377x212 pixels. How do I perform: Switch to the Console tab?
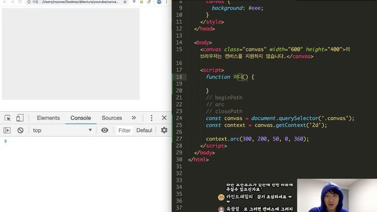click(x=81, y=118)
